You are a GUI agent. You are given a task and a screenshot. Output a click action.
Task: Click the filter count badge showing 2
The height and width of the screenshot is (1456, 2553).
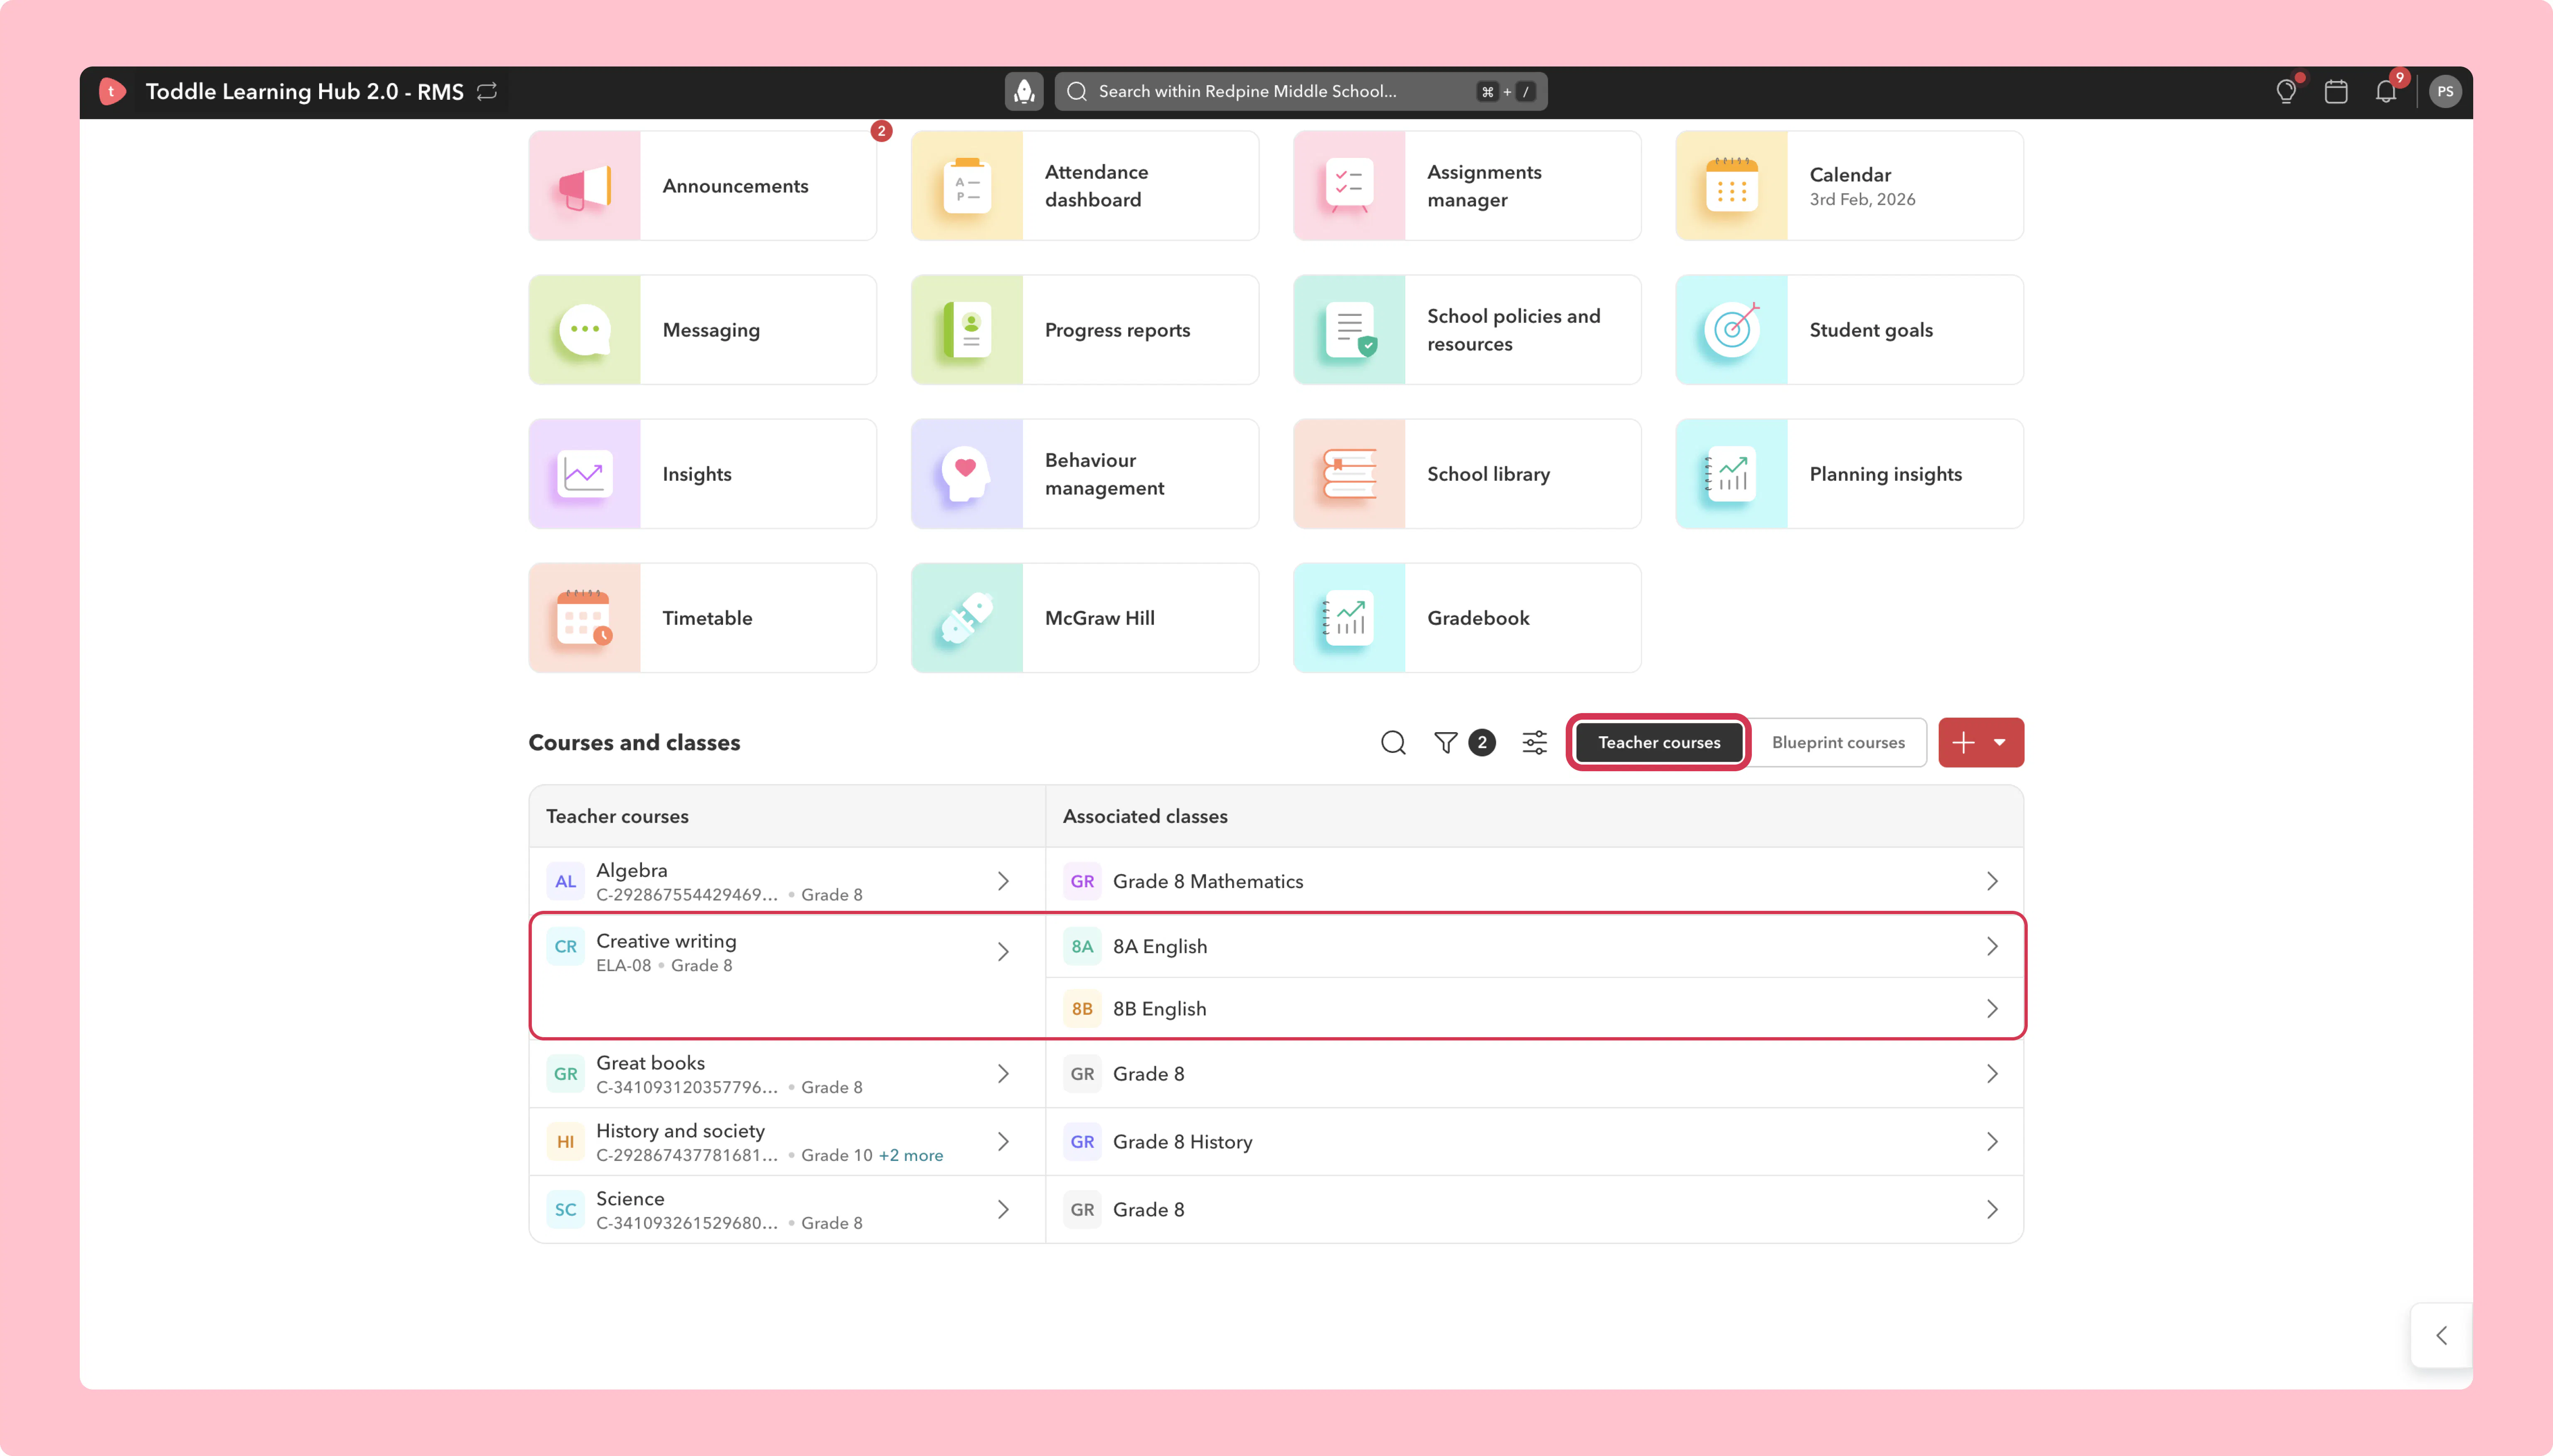tap(1482, 742)
